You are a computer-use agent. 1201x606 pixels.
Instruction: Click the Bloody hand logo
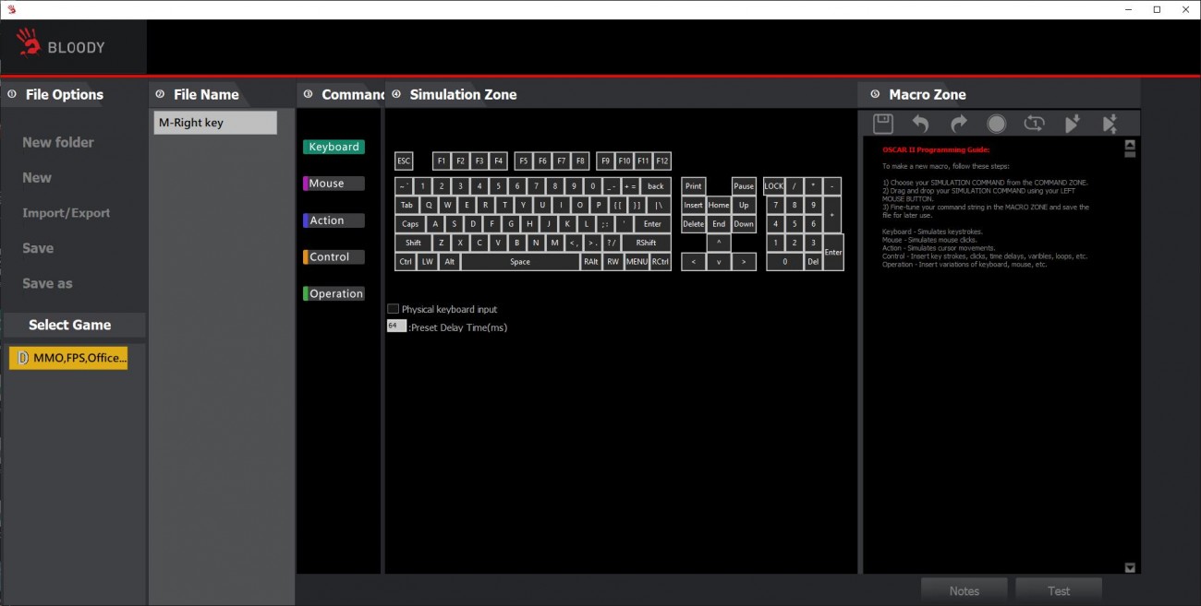29,43
